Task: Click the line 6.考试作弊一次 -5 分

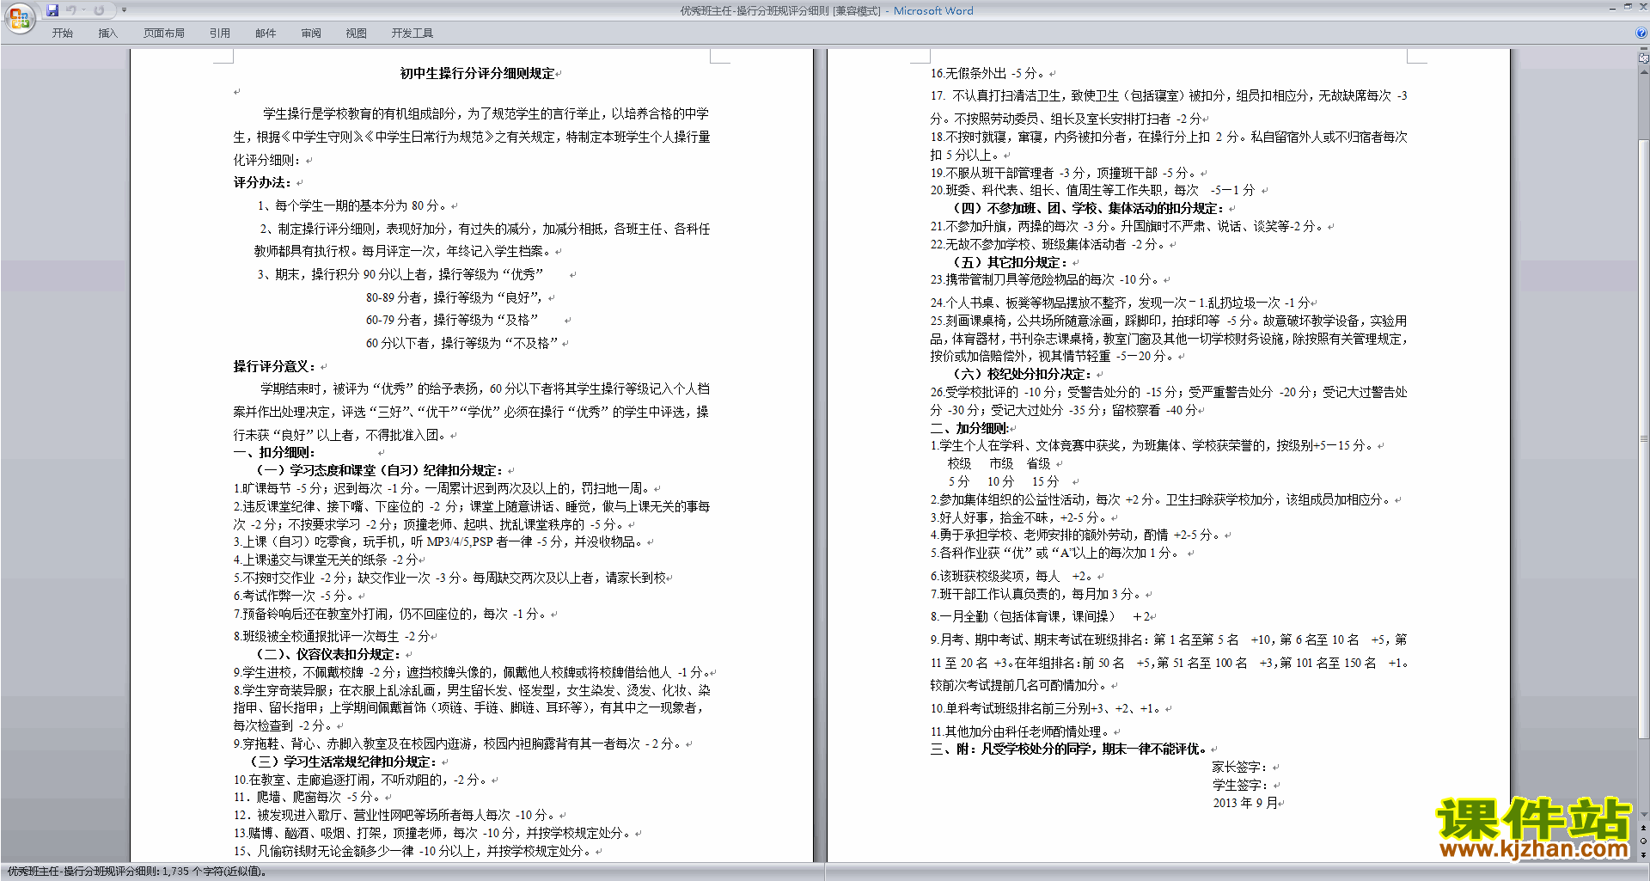Action: pos(294,597)
